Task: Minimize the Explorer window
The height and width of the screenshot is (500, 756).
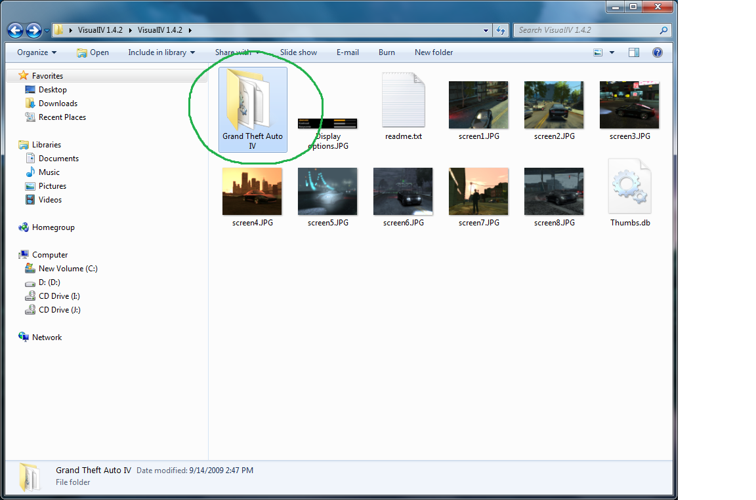Action: tap(616, 7)
